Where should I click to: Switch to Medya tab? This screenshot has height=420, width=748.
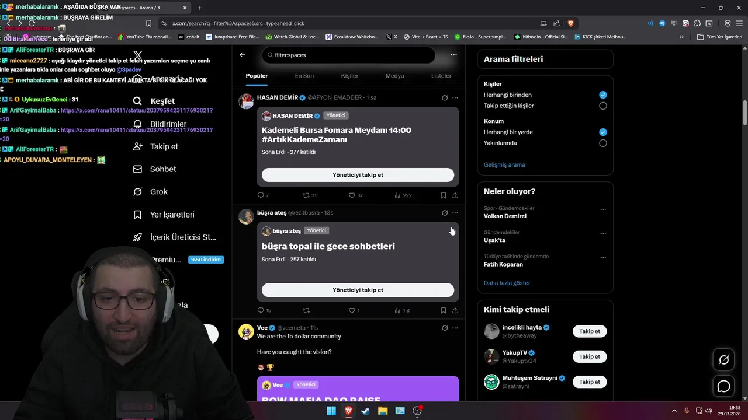tap(394, 76)
